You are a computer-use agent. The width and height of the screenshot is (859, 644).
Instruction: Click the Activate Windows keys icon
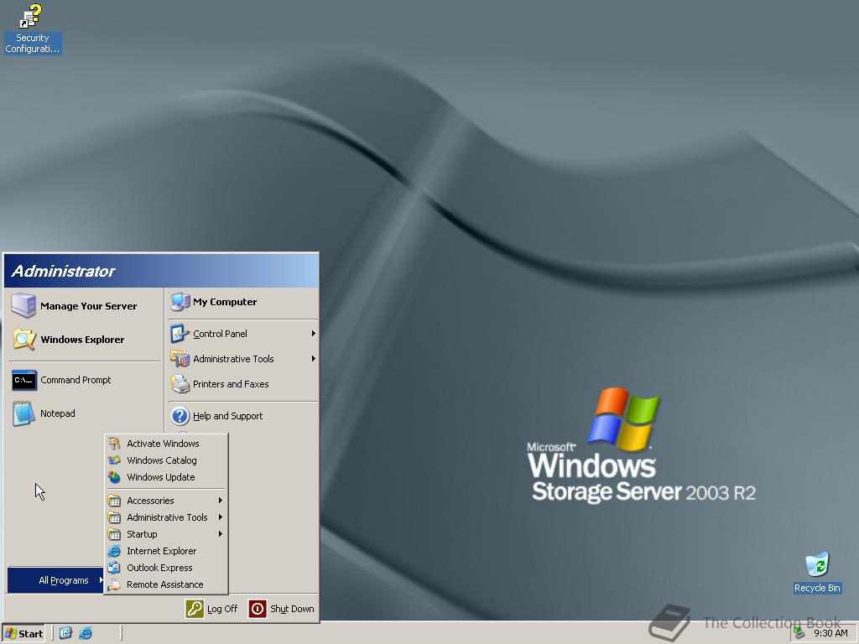[x=114, y=444]
